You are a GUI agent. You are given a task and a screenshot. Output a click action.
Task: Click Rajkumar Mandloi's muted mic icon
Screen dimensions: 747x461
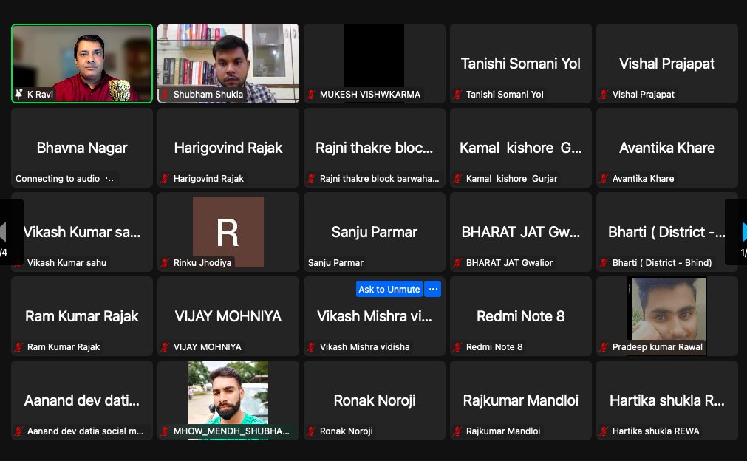tap(457, 431)
